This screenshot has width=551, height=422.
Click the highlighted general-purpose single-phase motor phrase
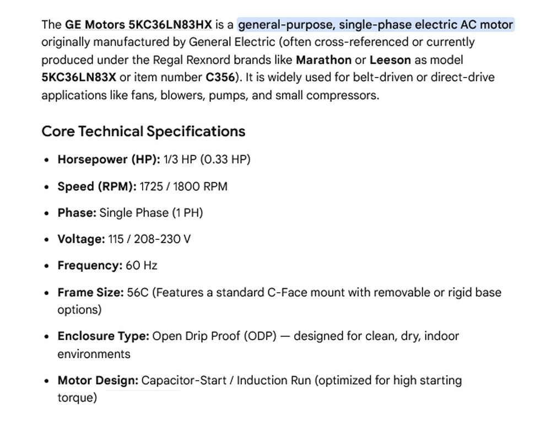pyautogui.click(x=376, y=25)
